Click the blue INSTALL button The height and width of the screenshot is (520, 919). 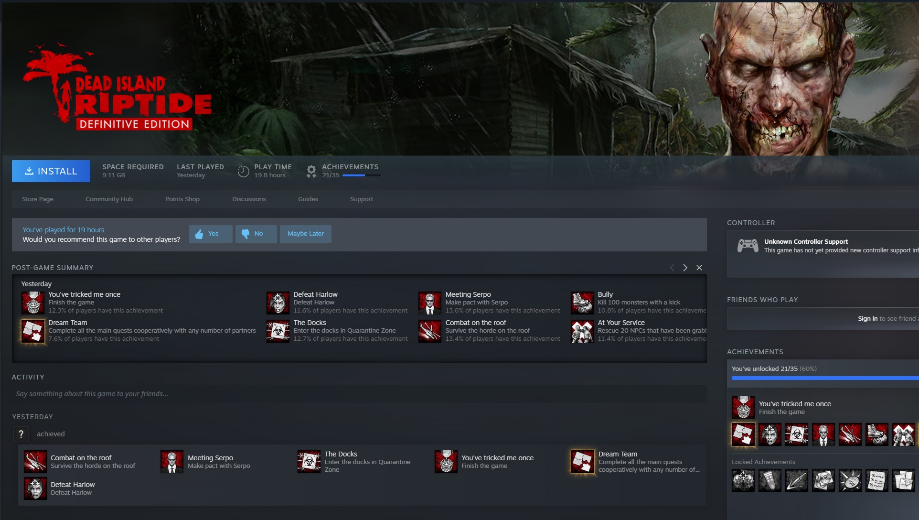(x=51, y=171)
